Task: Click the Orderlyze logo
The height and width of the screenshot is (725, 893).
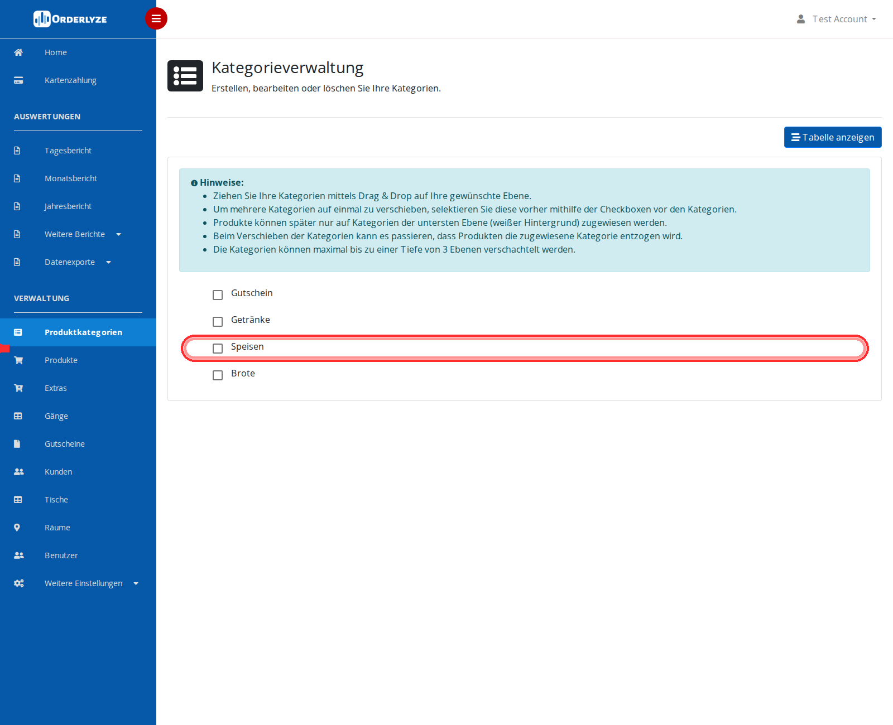Action: (x=70, y=19)
